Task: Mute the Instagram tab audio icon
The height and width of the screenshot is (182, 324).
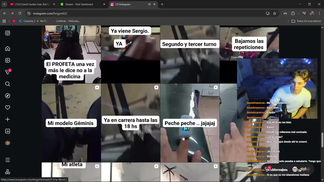Action: pyautogui.click(x=149, y=4)
